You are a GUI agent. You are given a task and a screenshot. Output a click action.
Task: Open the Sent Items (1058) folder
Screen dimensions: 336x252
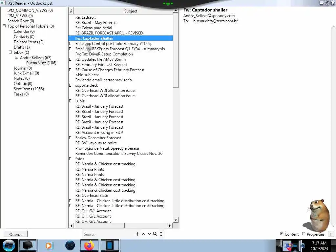(x=29, y=89)
